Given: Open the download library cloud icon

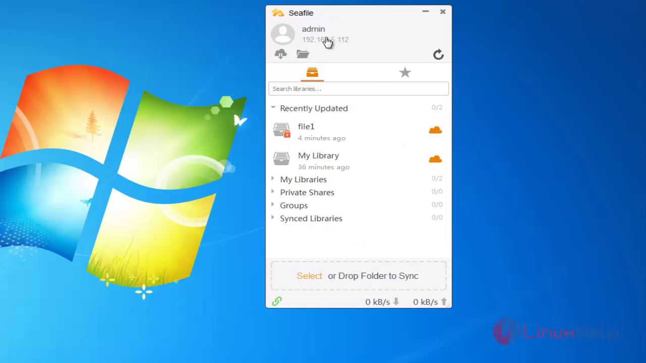Looking at the screenshot, I should tap(281, 54).
